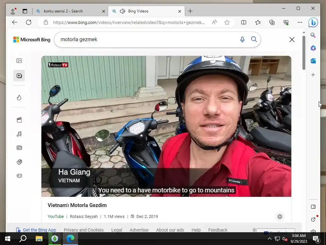The width and height of the screenshot is (326, 245).
Task: Open the muted volume tray icon
Action: pos(285,239)
